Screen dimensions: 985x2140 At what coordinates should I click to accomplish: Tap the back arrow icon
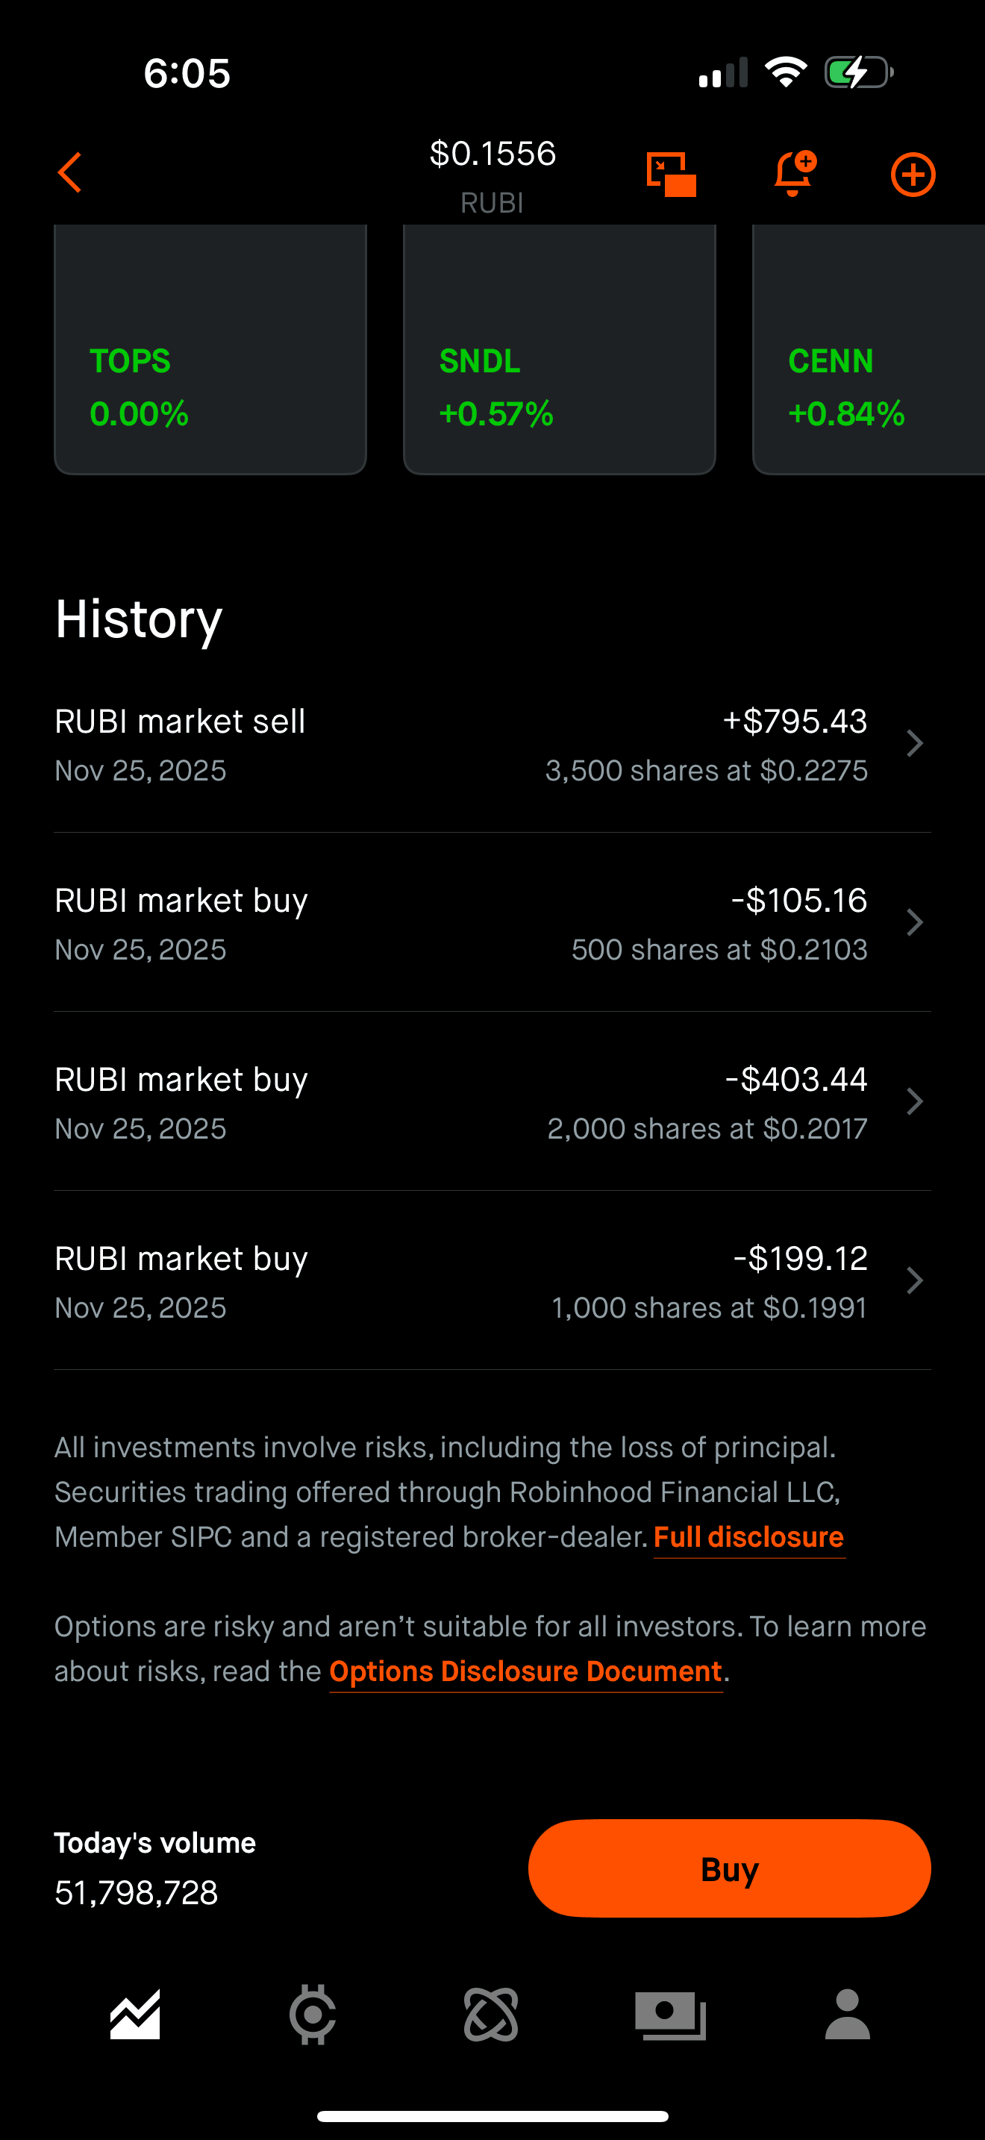coord(71,173)
